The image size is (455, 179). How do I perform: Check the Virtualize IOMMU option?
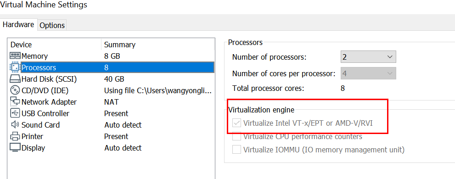pyautogui.click(x=237, y=150)
